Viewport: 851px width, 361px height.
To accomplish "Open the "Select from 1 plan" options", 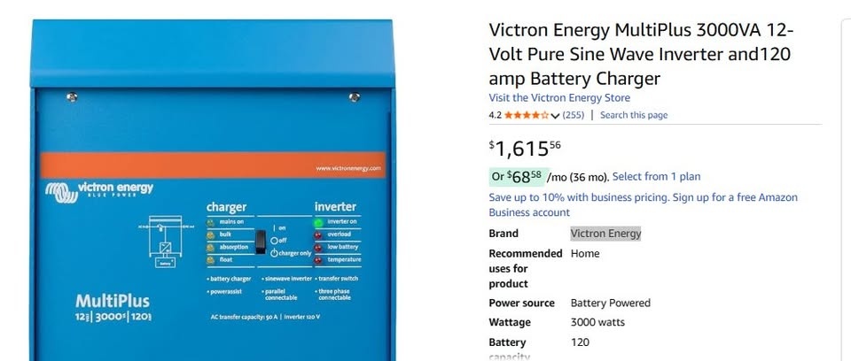I will (x=656, y=177).
